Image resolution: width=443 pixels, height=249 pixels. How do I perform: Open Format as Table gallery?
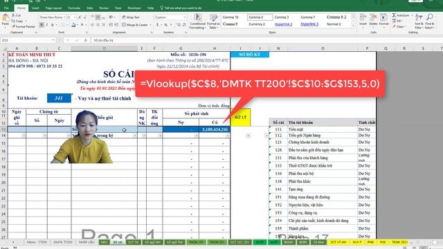(x=213, y=21)
